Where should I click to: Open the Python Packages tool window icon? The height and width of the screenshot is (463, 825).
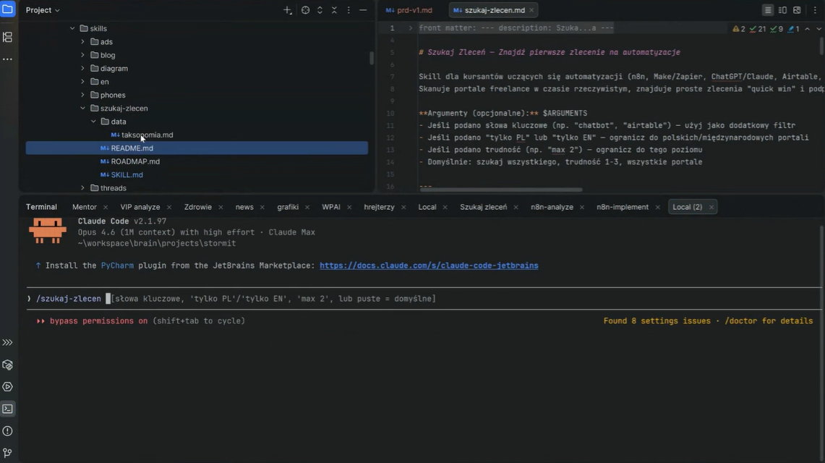(7, 365)
